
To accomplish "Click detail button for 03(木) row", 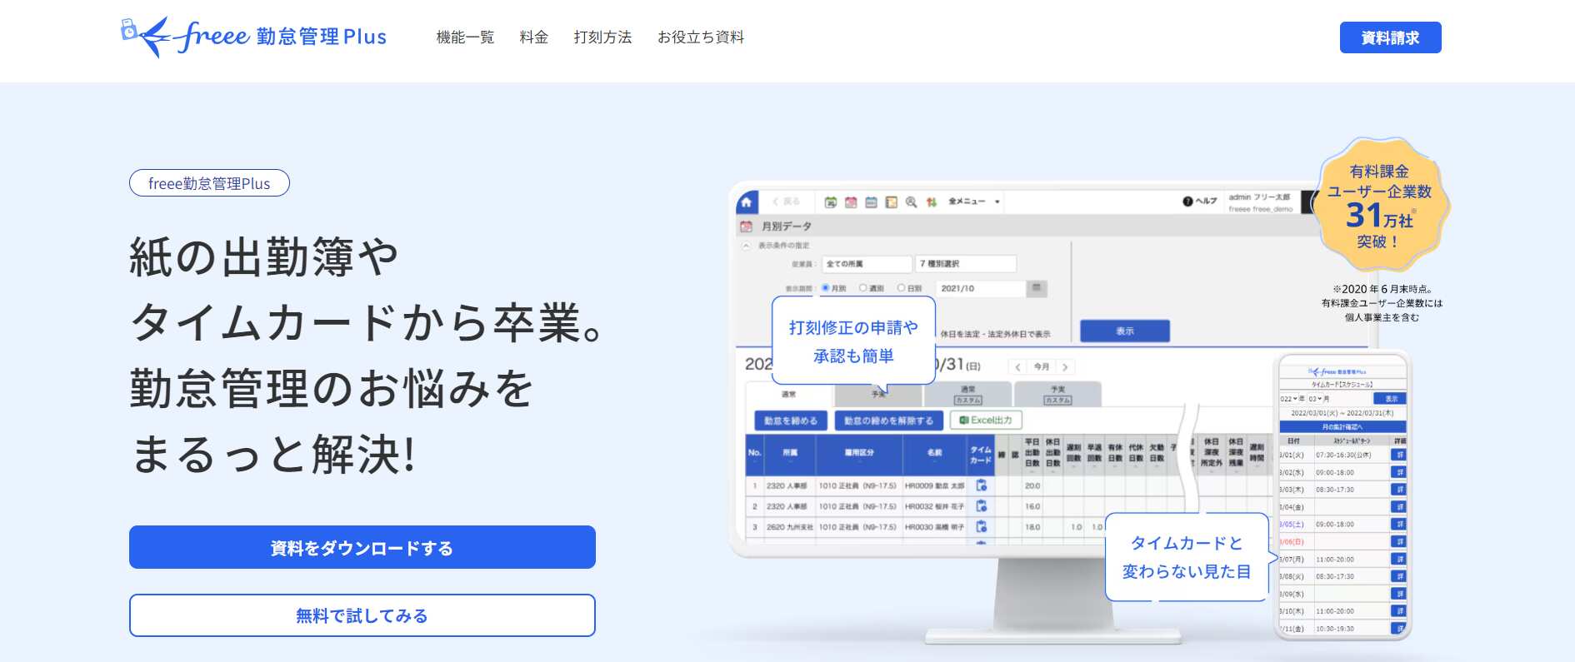I will pyautogui.click(x=1398, y=490).
